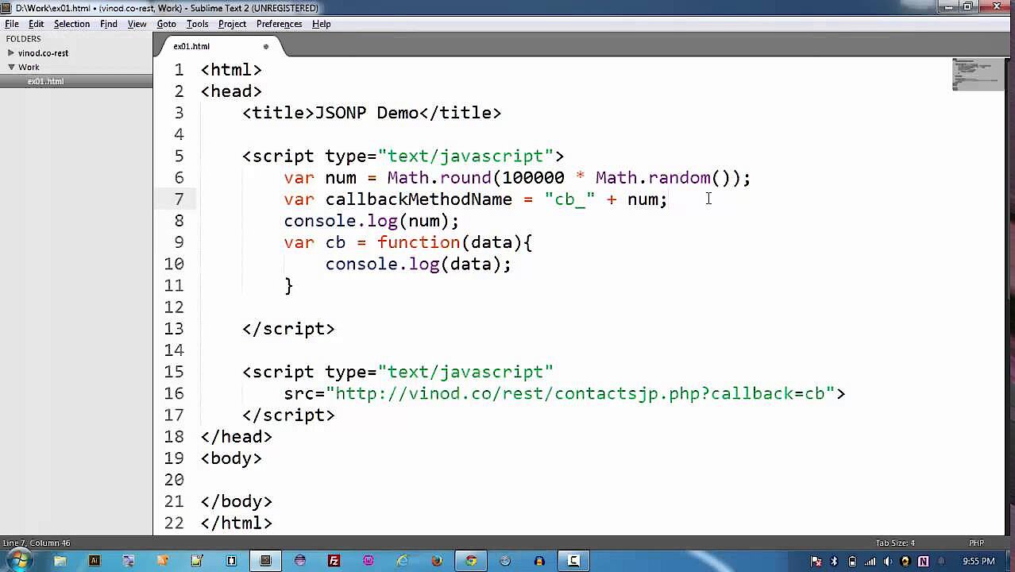Click the Internet Explorer taskbar icon
The width and height of the screenshot is (1015, 572).
pyautogui.click(x=403, y=561)
